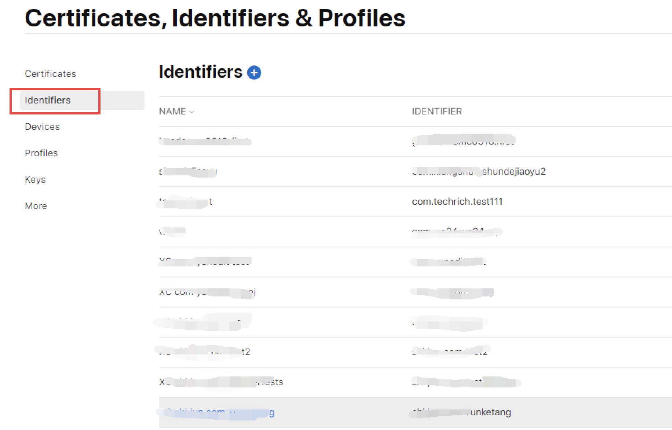Open the Profiles sidebar item
Viewport: 672px width, 430px height.
[41, 153]
